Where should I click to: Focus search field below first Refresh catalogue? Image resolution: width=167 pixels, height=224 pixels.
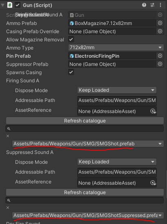point(85,129)
